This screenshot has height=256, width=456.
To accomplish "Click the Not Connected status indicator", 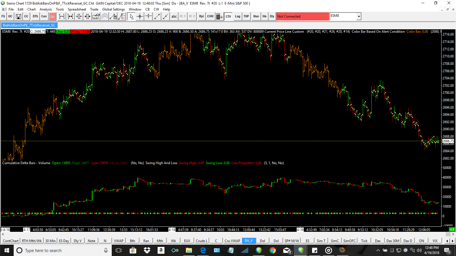I will (303, 16).
